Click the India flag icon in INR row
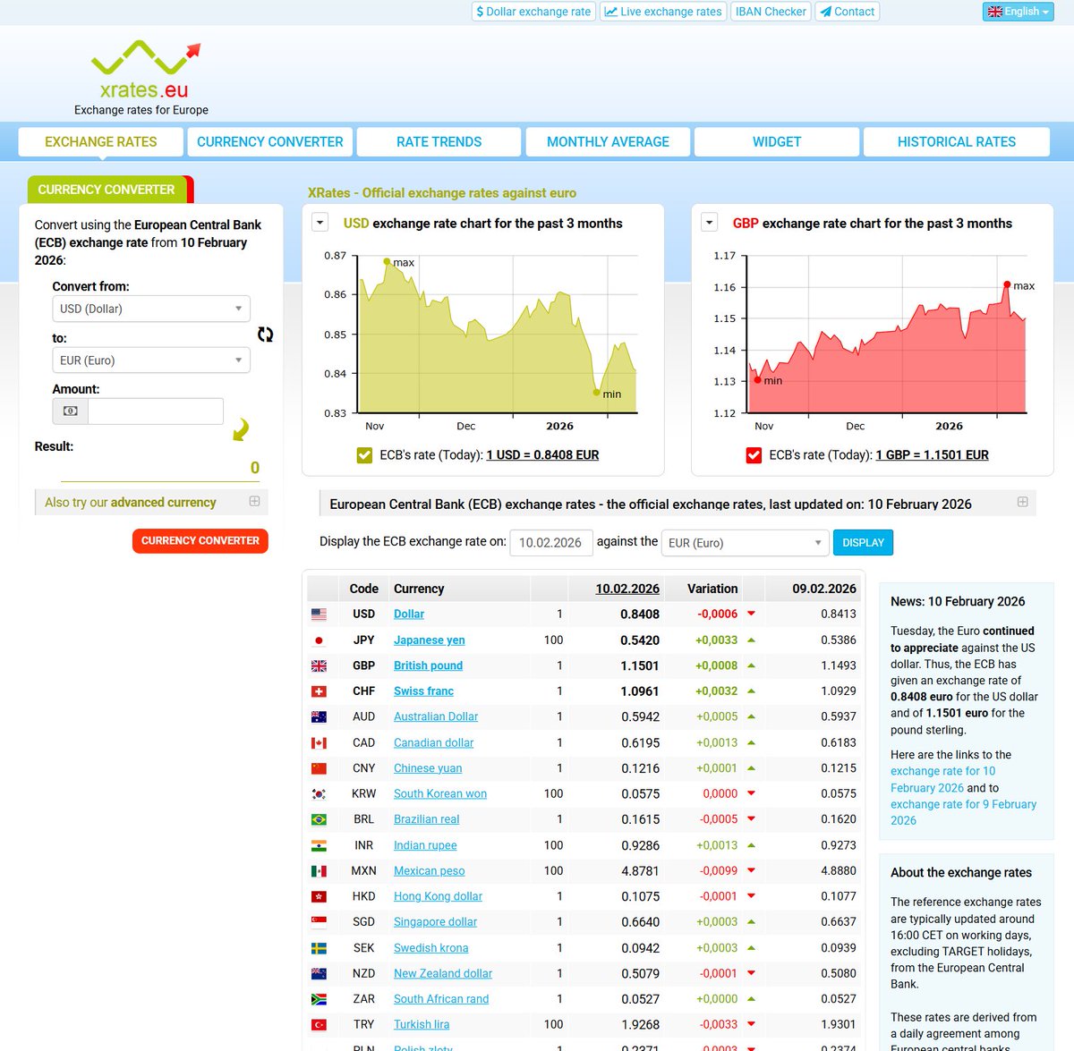Screen dimensions: 1074x1051 [x=319, y=845]
